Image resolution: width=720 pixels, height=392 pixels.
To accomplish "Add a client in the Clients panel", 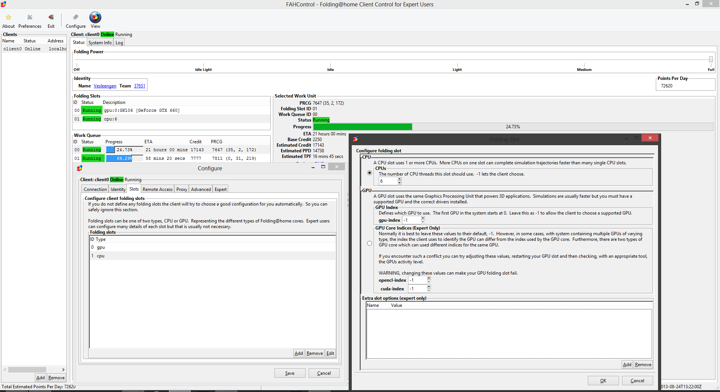I will (x=41, y=378).
